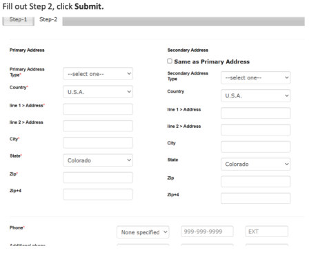Open secondary State dropdown
Screen dimensions: 309x253
click(256, 164)
